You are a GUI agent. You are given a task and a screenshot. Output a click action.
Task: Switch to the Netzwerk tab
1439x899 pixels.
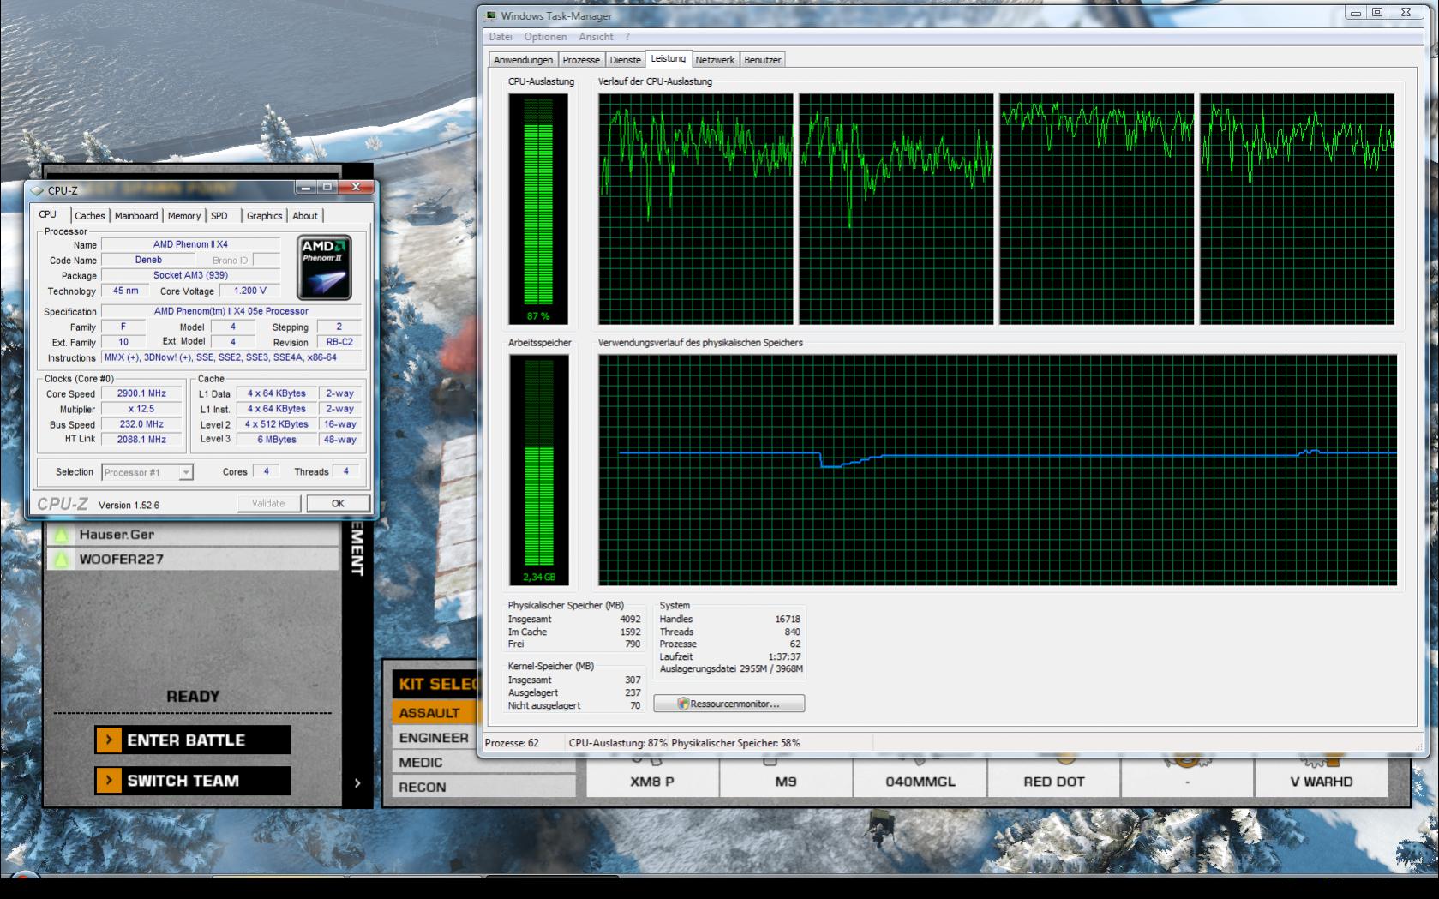pos(715,60)
